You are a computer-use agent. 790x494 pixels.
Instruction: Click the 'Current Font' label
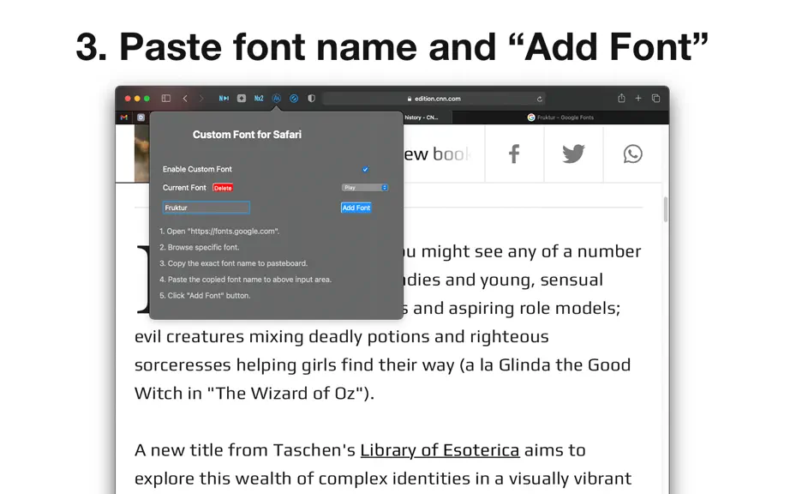coord(184,188)
